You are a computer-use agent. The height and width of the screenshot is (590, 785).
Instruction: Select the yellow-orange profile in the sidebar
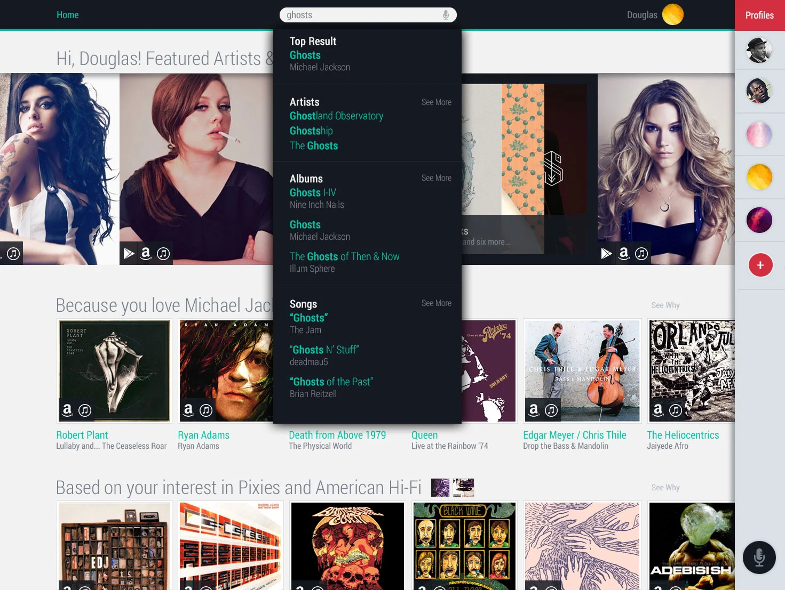tap(759, 177)
